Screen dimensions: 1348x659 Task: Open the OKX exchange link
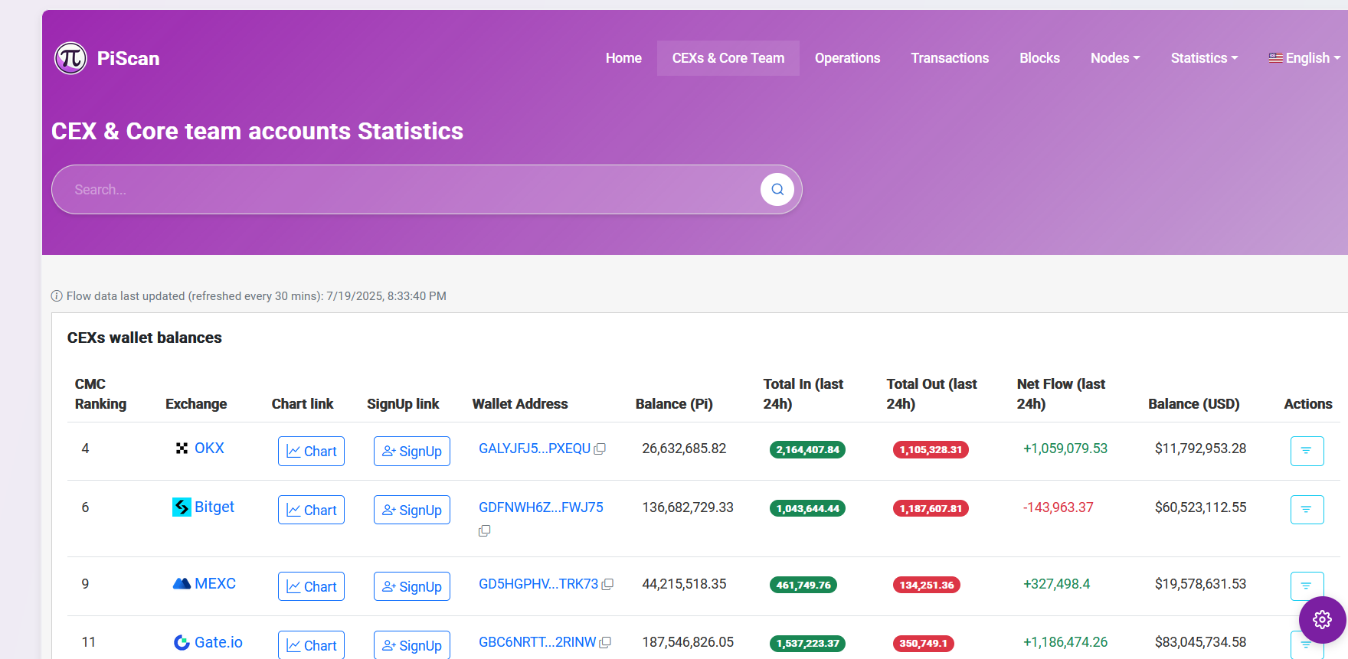click(209, 449)
